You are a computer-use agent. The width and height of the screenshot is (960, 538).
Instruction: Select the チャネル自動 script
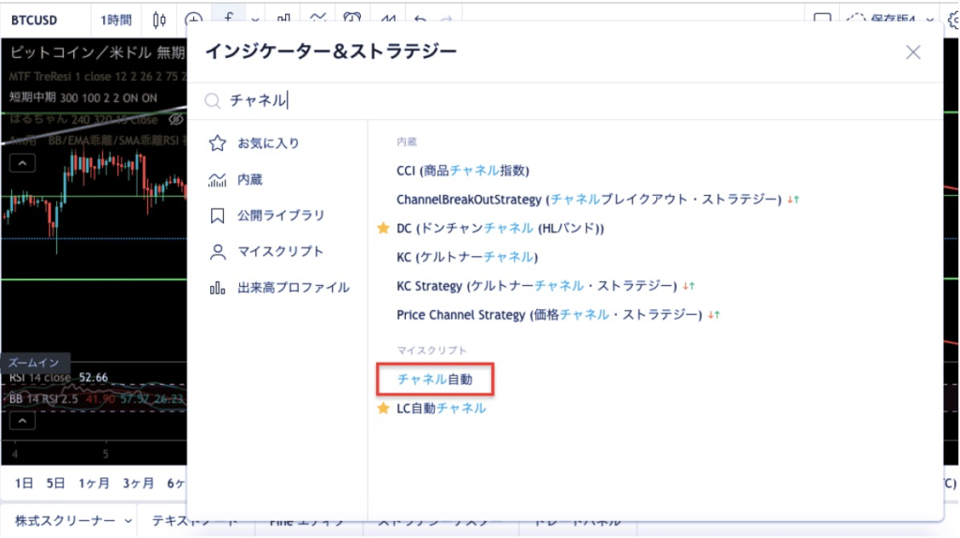(435, 380)
